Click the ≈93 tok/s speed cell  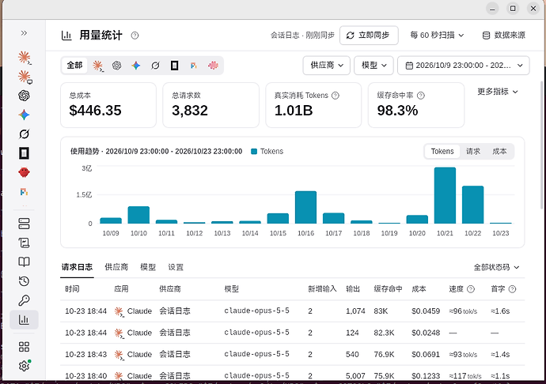point(463,355)
